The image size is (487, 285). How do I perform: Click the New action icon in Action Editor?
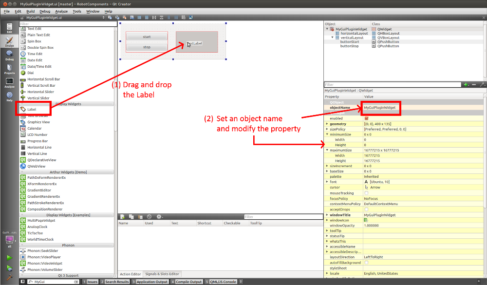point(122,217)
